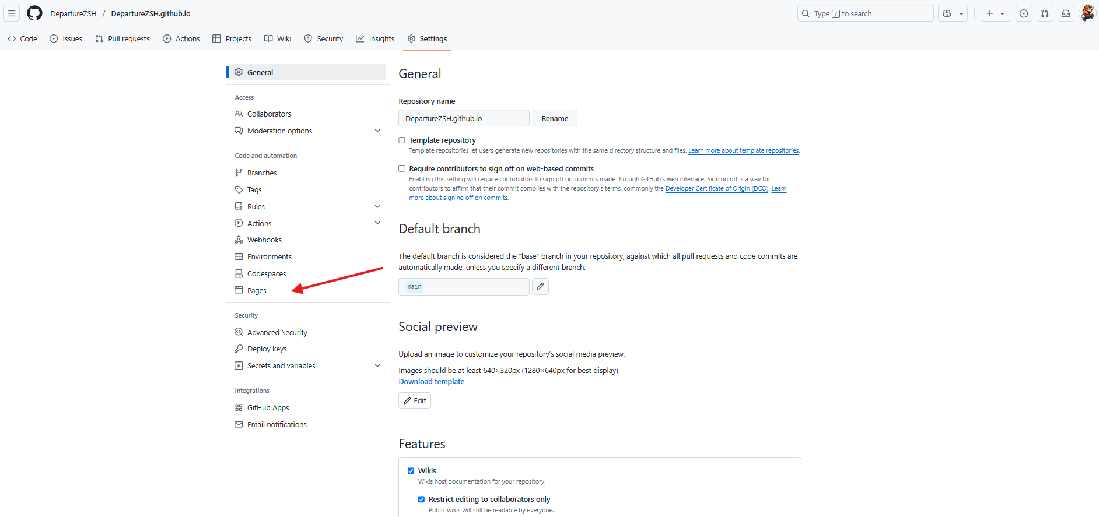Select the Settings tab
This screenshot has height=517, width=1099.
click(427, 38)
